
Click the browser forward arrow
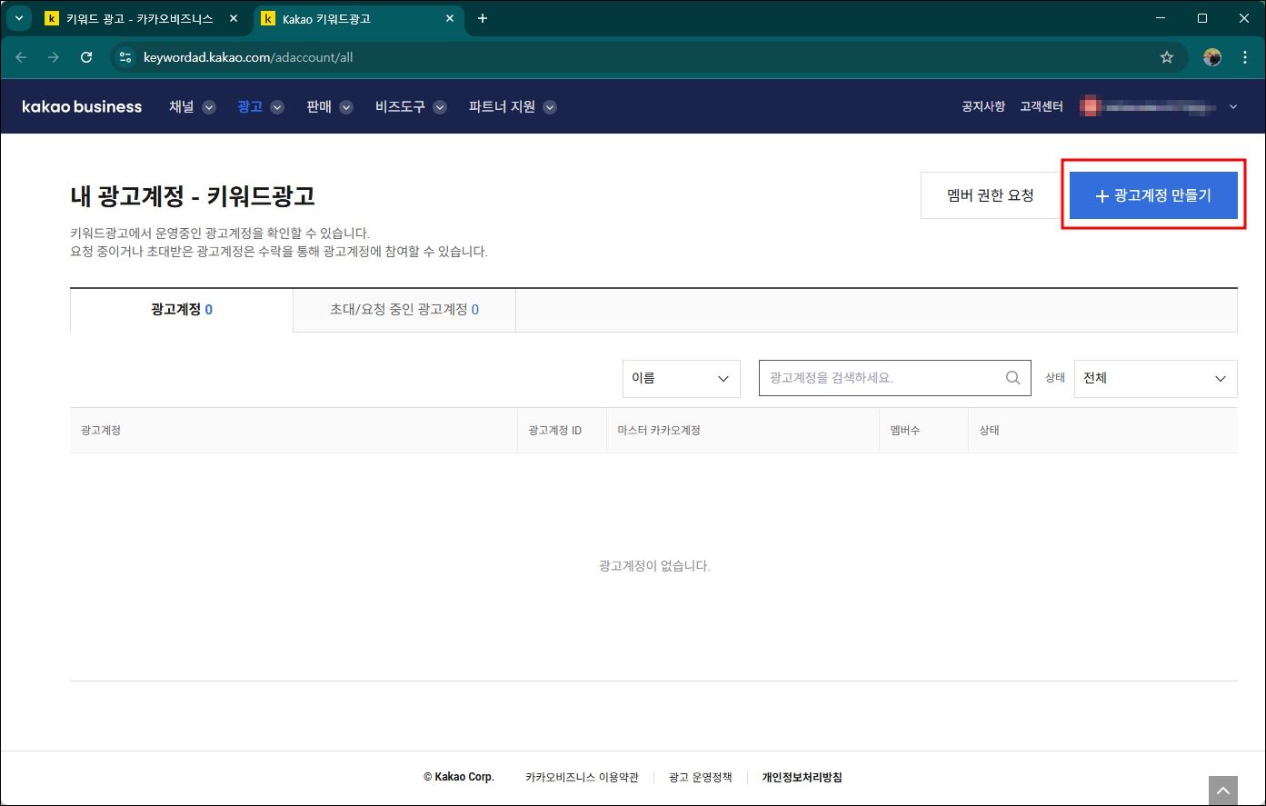(x=54, y=57)
